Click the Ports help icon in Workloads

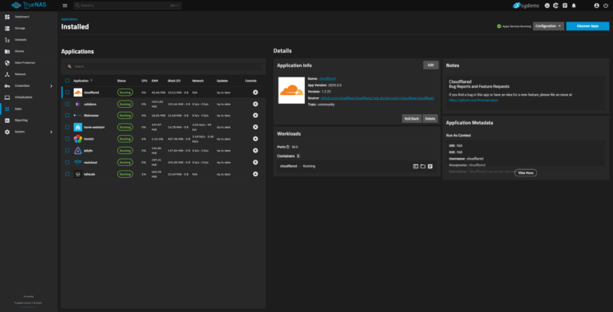point(287,147)
